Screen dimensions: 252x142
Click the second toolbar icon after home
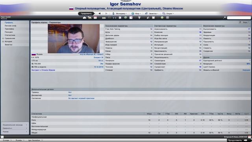pos(90,18)
